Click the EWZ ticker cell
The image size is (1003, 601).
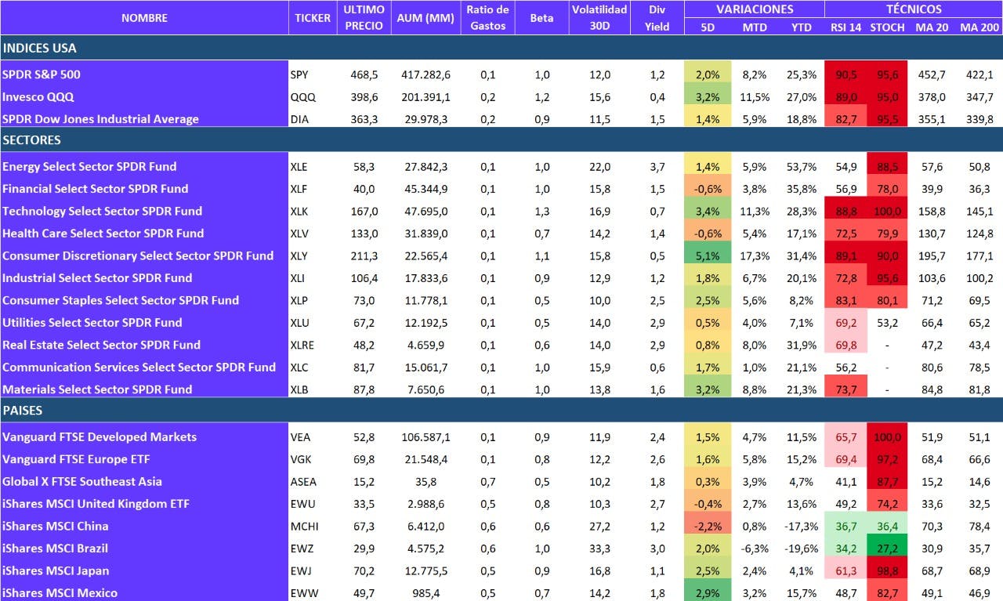(313, 549)
